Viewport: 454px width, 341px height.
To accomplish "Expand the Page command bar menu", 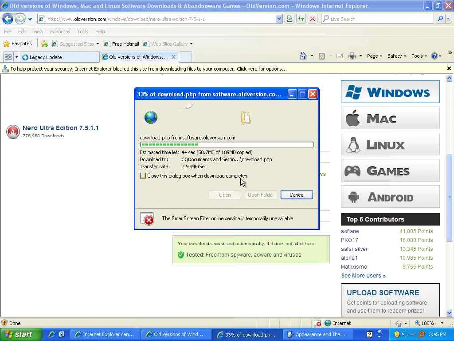I will click(374, 56).
